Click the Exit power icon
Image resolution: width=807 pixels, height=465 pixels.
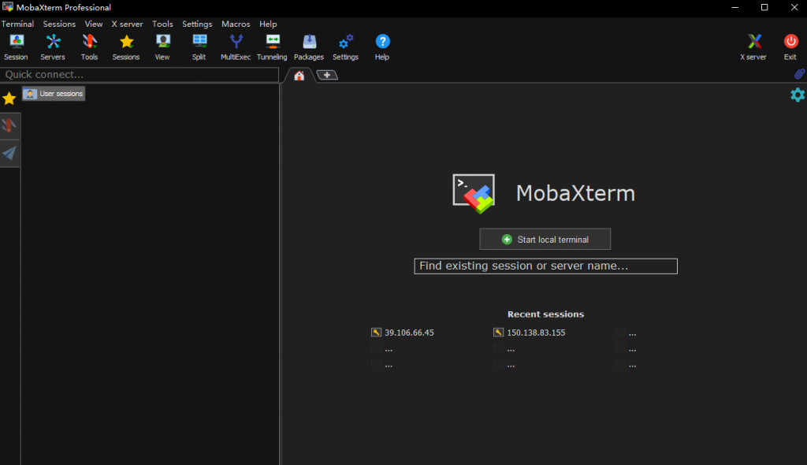(x=790, y=46)
